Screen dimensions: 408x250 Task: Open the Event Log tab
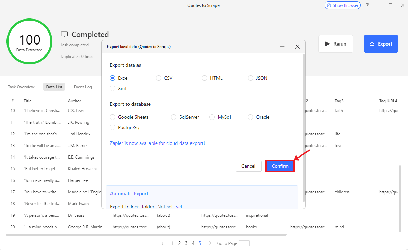[83, 87]
